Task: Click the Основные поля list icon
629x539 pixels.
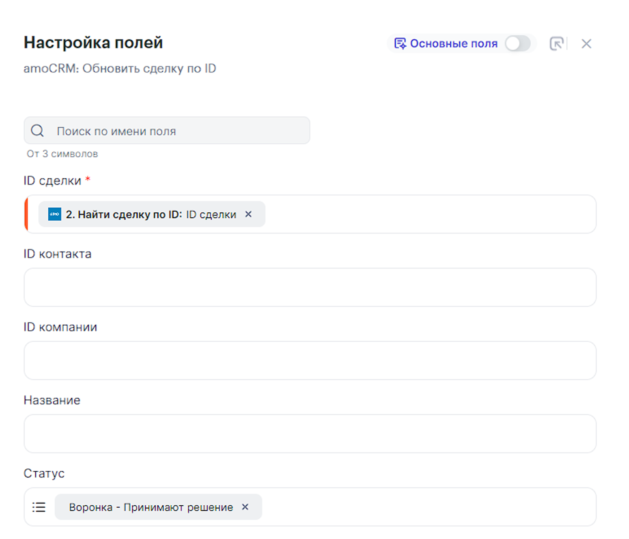Action: tap(400, 43)
